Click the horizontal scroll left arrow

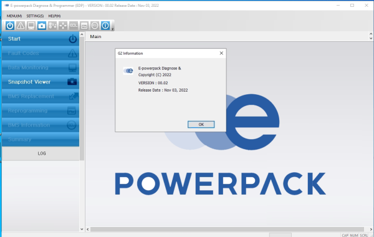pyautogui.click(x=88, y=230)
